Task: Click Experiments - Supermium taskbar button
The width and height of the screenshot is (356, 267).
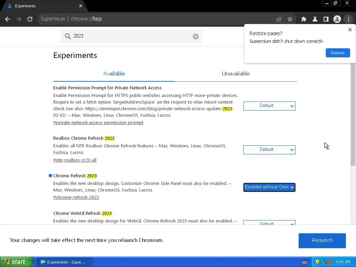Action: tap(64, 262)
